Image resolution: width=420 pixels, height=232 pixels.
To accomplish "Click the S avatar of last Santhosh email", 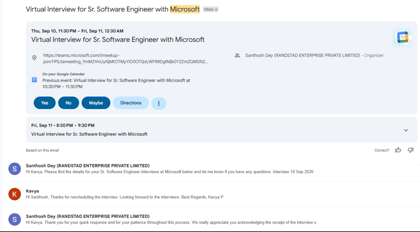I will click(15, 219).
